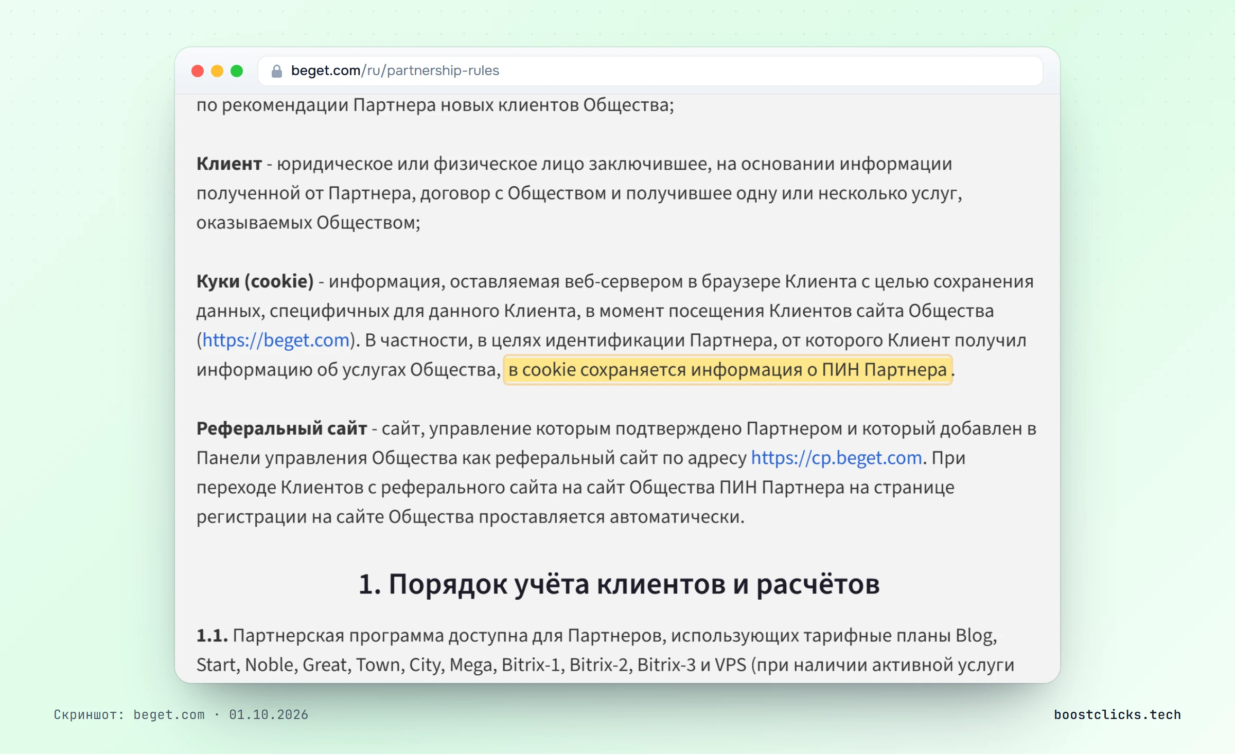Click the bold term "Куки (cookie)"

[x=255, y=282]
